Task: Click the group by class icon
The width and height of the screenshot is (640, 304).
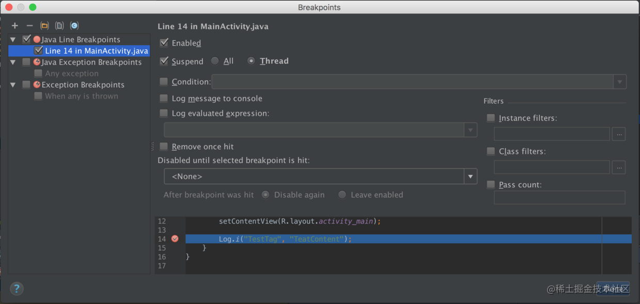Action: 74,26
